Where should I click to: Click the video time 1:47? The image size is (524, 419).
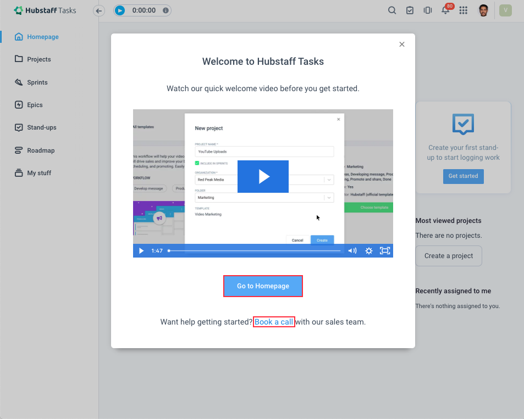point(157,251)
